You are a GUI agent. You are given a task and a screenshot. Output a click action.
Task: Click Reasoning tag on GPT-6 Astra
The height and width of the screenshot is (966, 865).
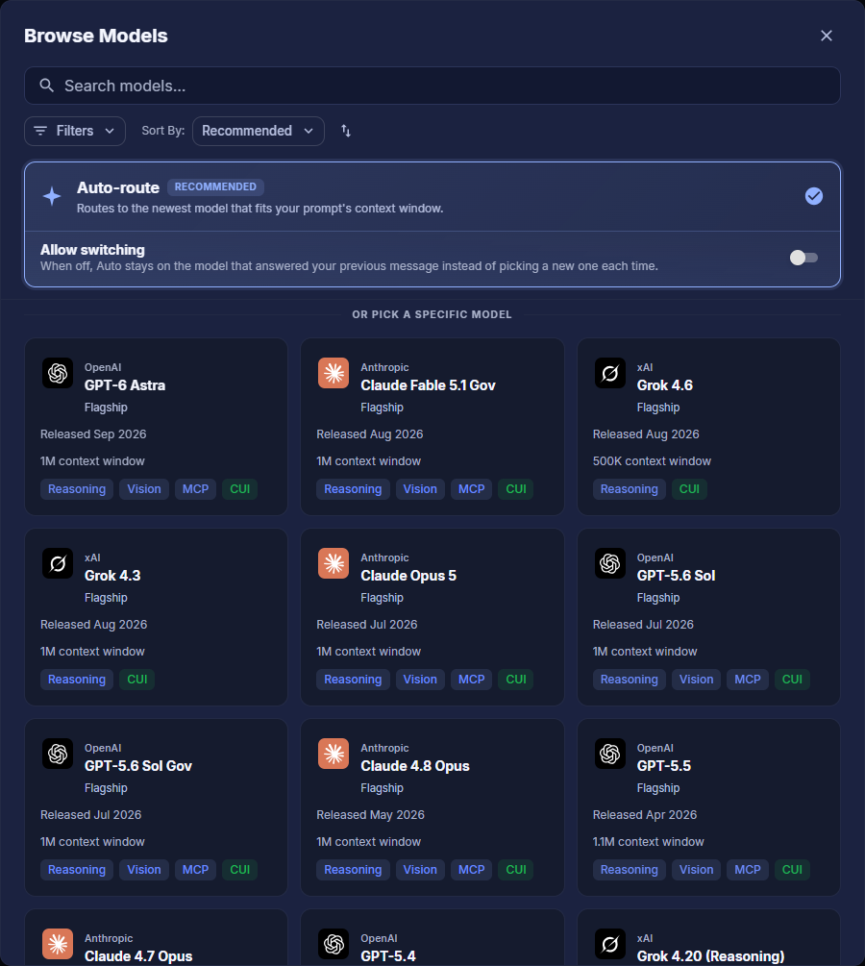[76, 489]
